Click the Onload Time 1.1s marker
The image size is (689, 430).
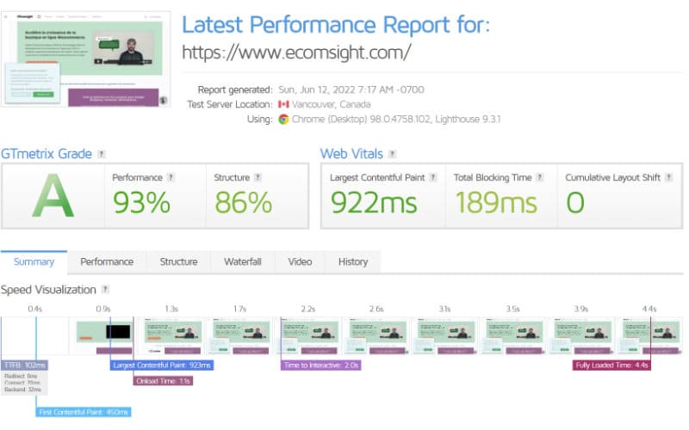[x=163, y=381]
